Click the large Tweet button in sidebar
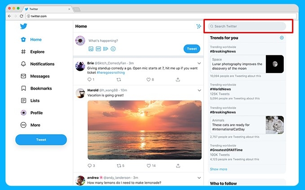The image size is (305, 190). tap(41, 140)
